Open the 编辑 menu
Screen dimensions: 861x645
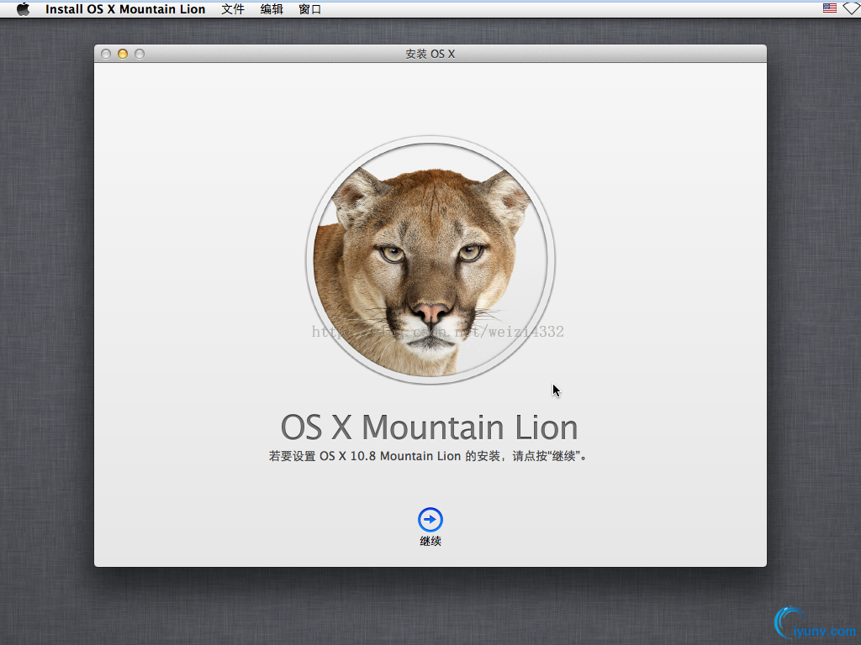tap(272, 9)
